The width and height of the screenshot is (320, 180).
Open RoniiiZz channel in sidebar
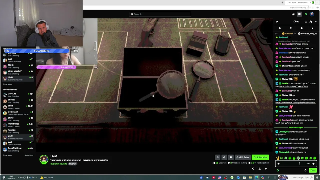(x=18, y=131)
